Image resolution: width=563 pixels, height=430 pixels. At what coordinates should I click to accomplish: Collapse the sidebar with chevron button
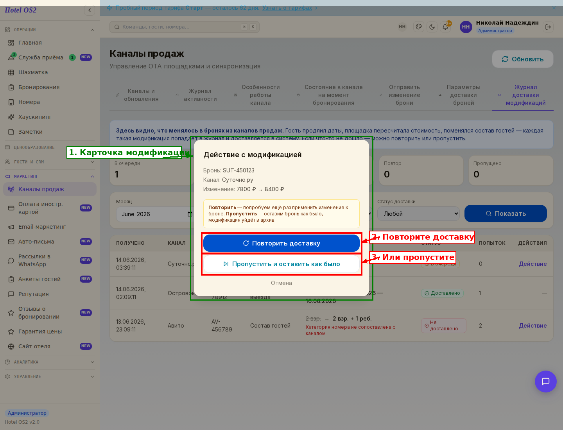[x=90, y=10]
